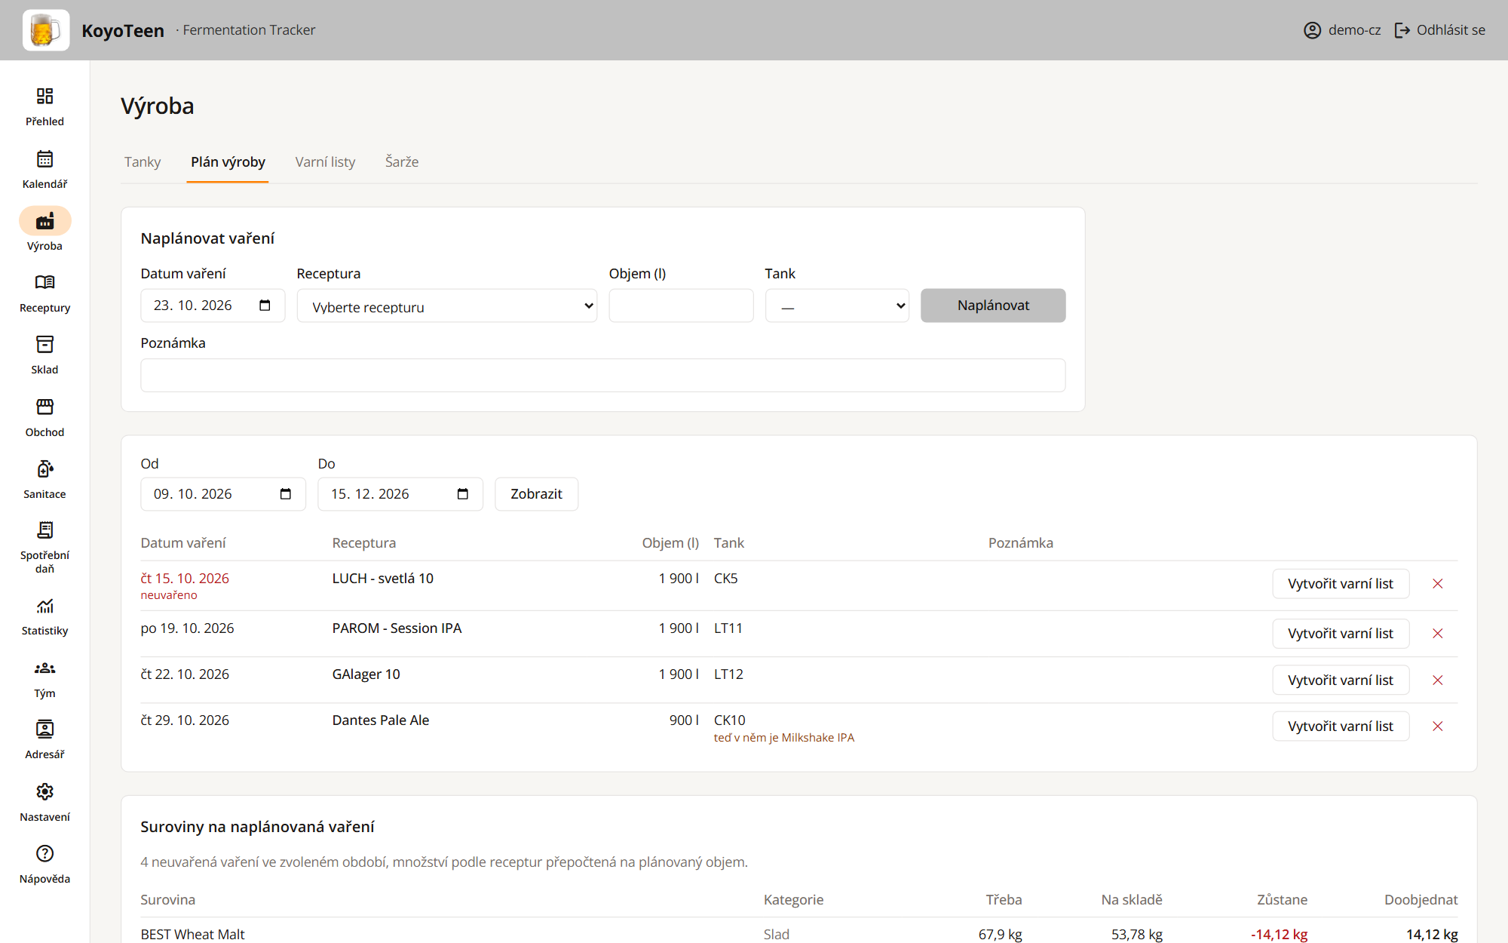
Task: Open Statistiky chart icon
Action: click(44, 606)
